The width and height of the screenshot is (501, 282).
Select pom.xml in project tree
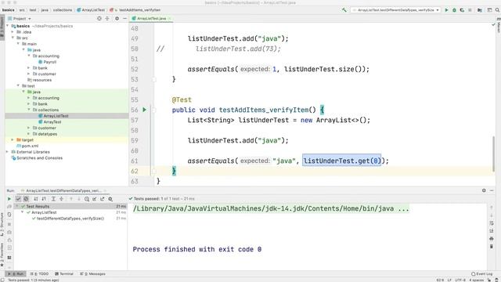click(27, 146)
